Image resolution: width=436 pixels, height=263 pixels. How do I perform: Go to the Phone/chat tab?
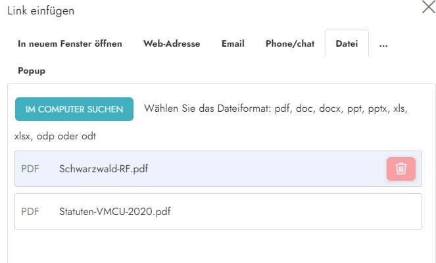point(290,44)
